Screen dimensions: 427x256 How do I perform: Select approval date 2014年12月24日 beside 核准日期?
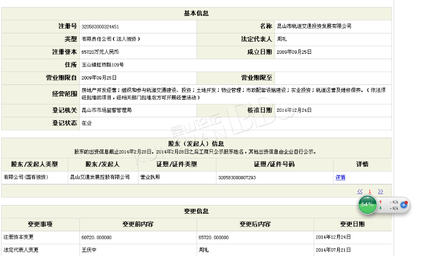pyautogui.click(x=294, y=110)
